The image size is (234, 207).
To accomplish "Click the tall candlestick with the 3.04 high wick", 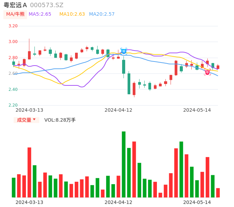I will [x=29, y=55].
